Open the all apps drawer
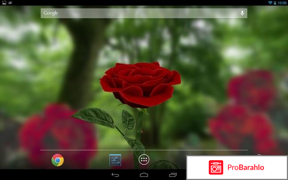 144,160
